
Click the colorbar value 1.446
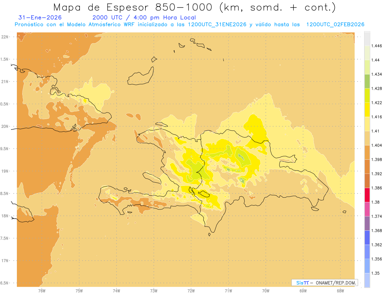(377, 46)
